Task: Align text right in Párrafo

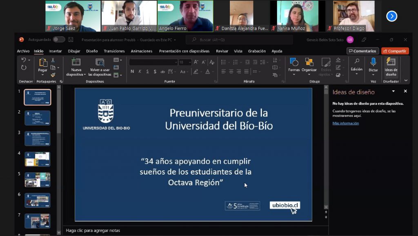Action: click(x=239, y=72)
